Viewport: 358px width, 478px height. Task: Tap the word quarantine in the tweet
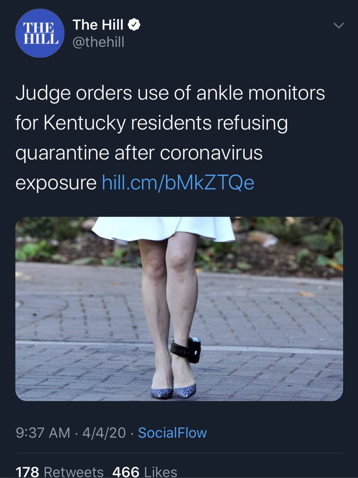62,154
